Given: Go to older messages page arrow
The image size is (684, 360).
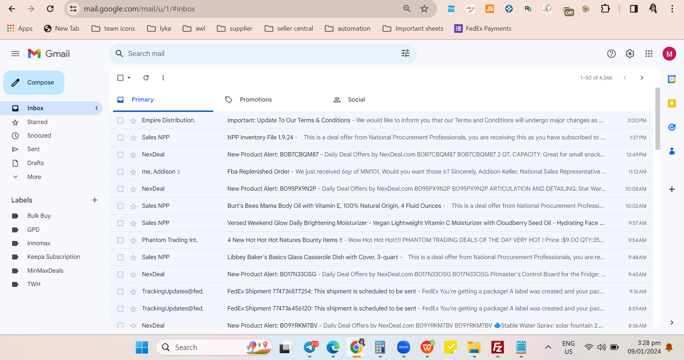Looking at the screenshot, I should (642, 78).
